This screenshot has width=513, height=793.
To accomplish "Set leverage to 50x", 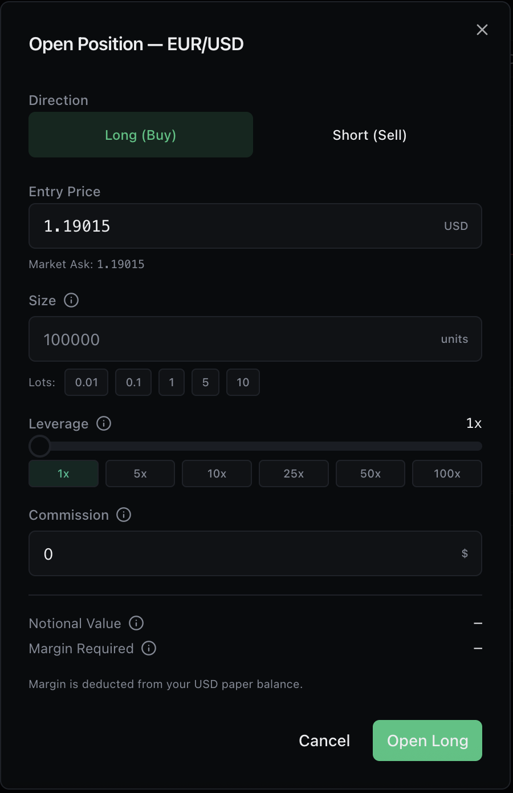I will 370,474.
